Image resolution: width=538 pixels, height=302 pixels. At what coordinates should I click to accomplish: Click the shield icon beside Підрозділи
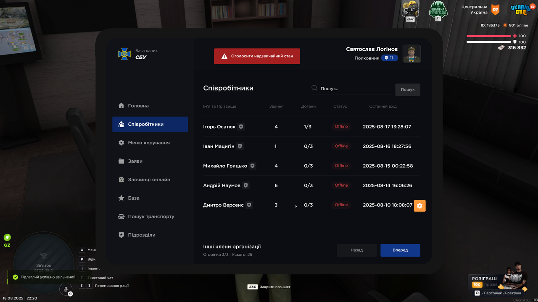[121, 235]
